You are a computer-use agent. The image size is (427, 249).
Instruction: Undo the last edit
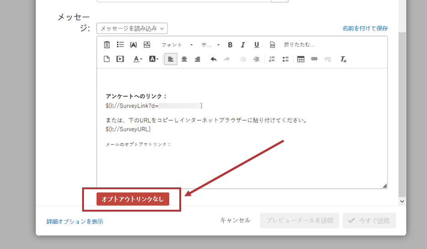tap(213, 59)
